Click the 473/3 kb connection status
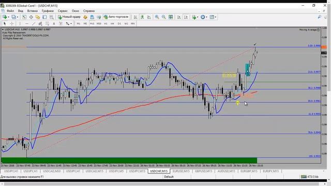The height and width of the screenshot is (186, 331). point(310,177)
